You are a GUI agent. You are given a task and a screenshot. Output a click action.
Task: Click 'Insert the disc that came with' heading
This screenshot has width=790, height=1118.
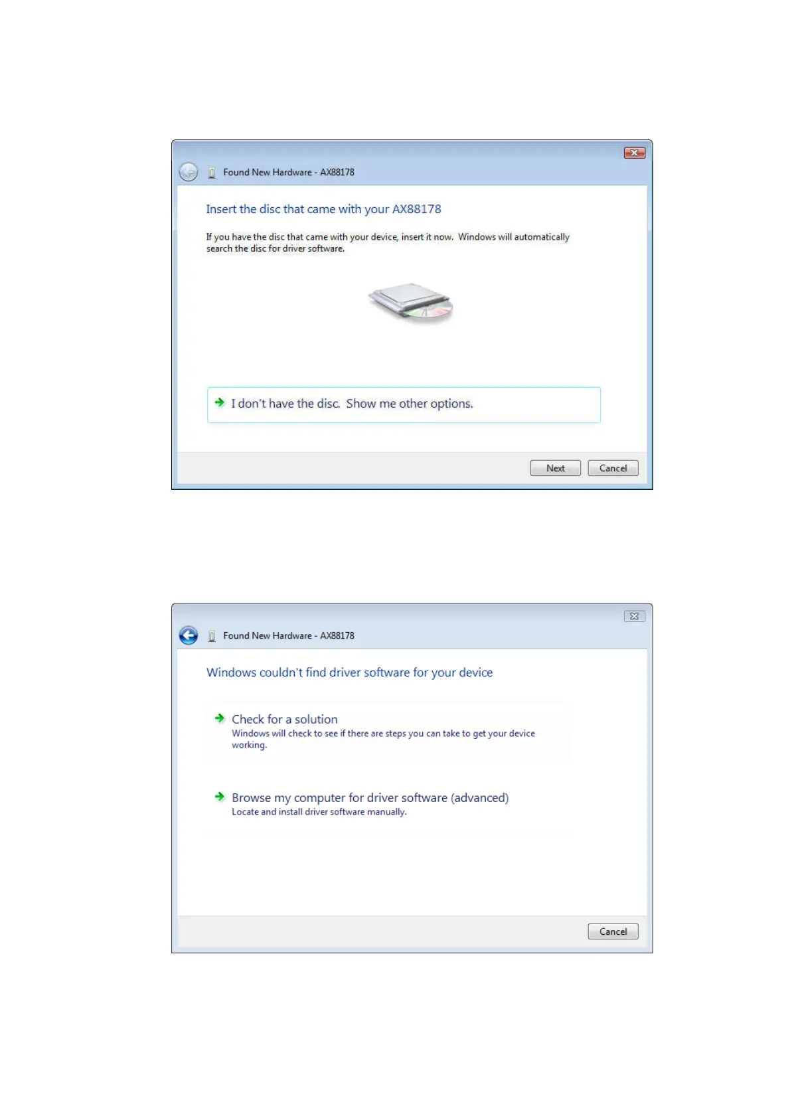pos(323,209)
